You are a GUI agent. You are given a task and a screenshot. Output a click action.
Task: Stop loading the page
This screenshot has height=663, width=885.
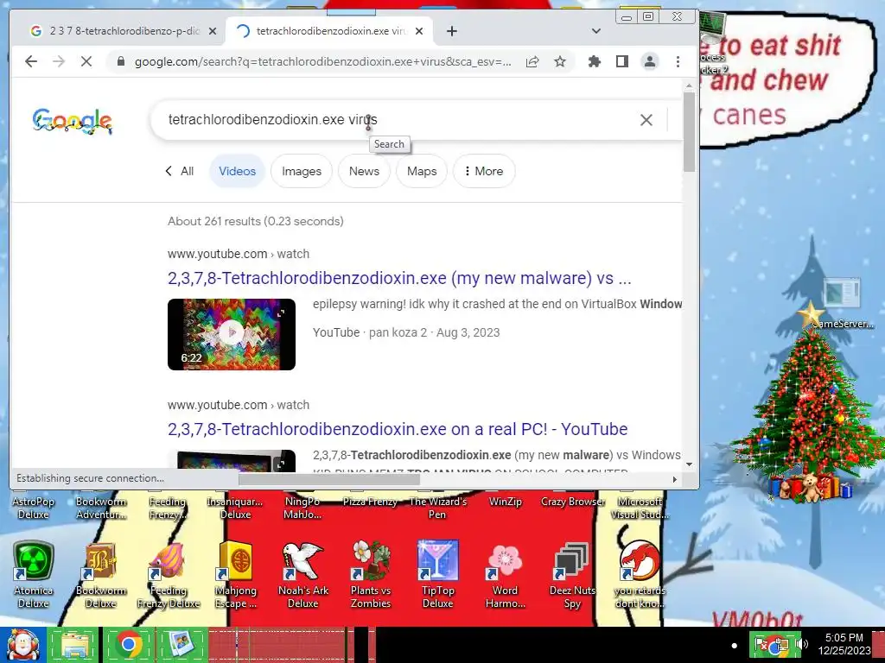(86, 61)
